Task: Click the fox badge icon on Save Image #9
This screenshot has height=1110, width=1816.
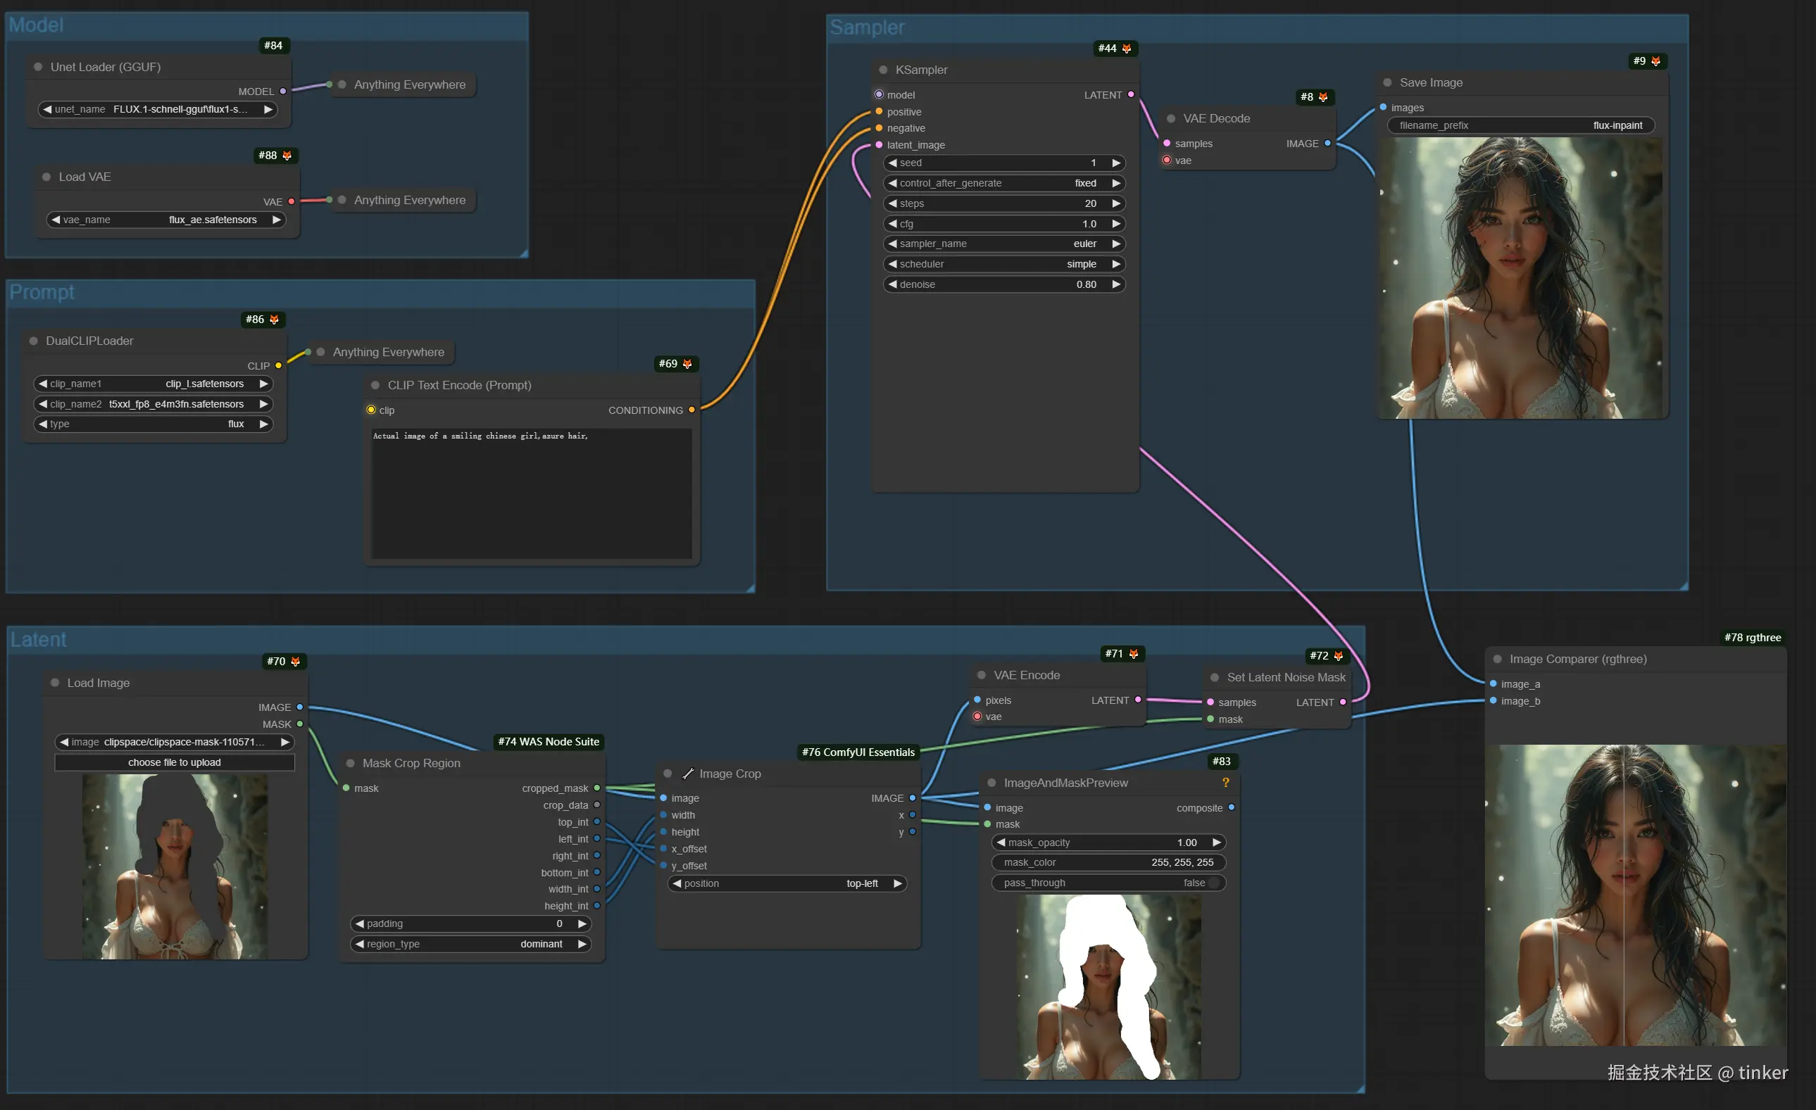Action: click(x=1655, y=61)
